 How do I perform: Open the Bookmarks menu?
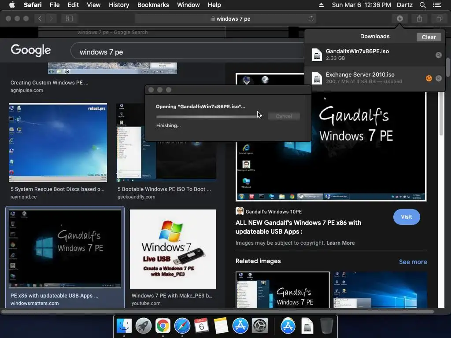(153, 5)
